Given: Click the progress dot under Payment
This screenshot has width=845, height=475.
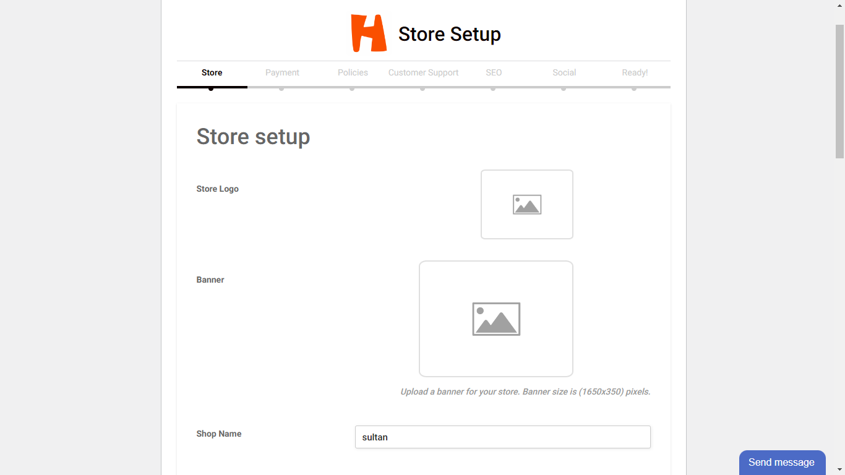Looking at the screenshot, I should 281,88.
